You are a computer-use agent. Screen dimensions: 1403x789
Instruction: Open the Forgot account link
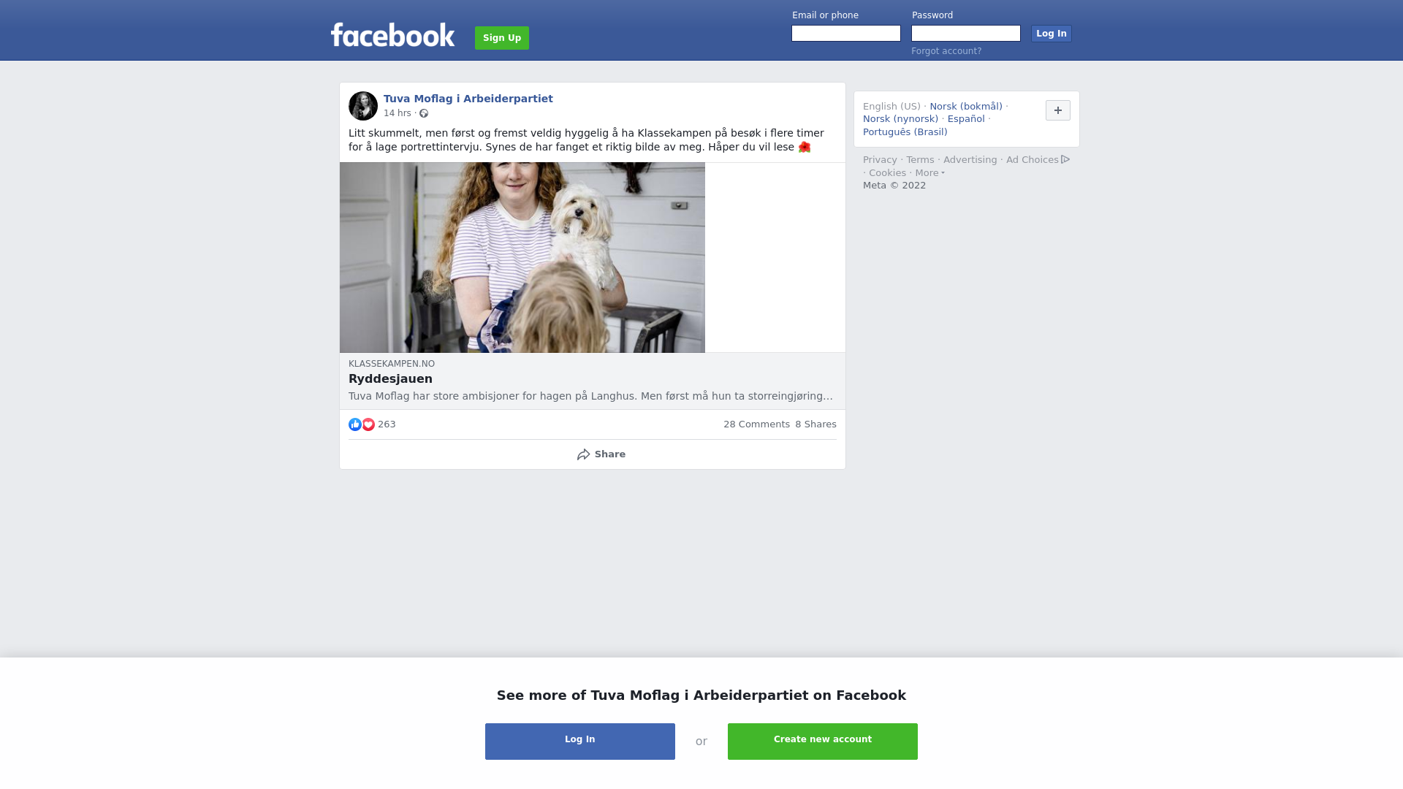tap(946, 51)
